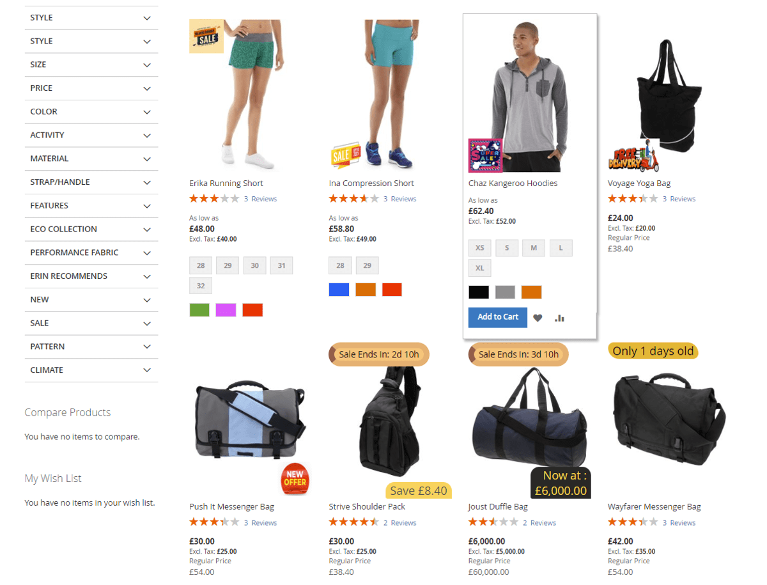Image resolution: width=767 pixels, height=585 pixels.
Task: Expand the COLOR filter section
Action: 91,112
